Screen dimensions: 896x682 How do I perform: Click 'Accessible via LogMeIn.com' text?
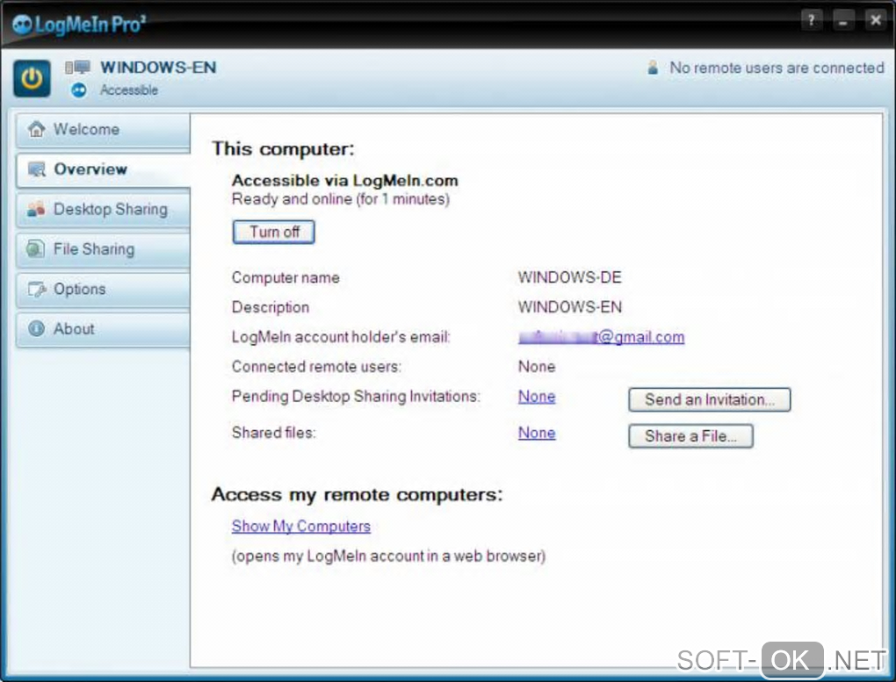tap(345, 181)
